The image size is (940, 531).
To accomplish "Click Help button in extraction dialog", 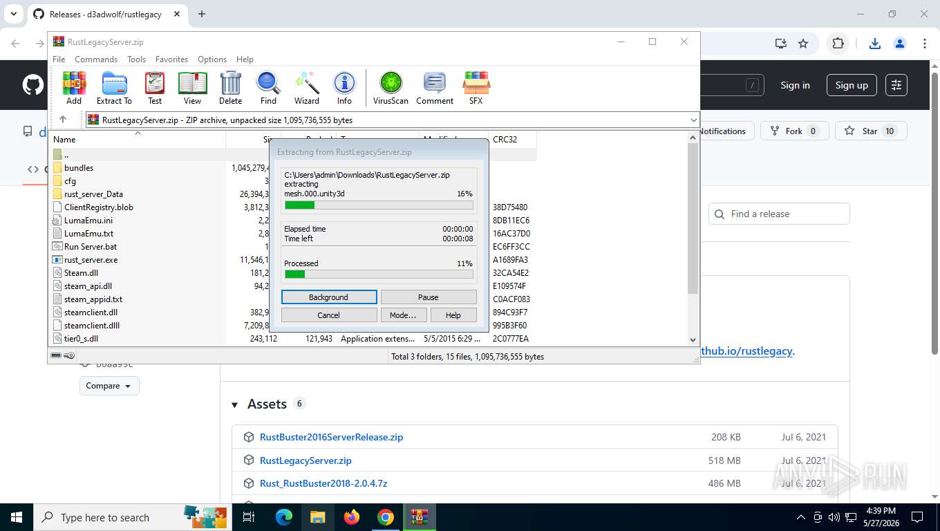I will pos(453,315).
